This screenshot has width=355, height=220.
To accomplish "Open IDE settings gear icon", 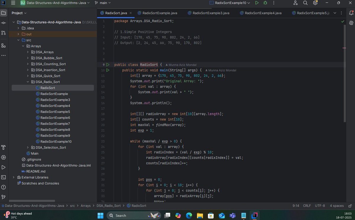I will 315,3.
